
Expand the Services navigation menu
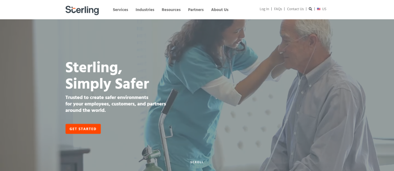(120, 10)
